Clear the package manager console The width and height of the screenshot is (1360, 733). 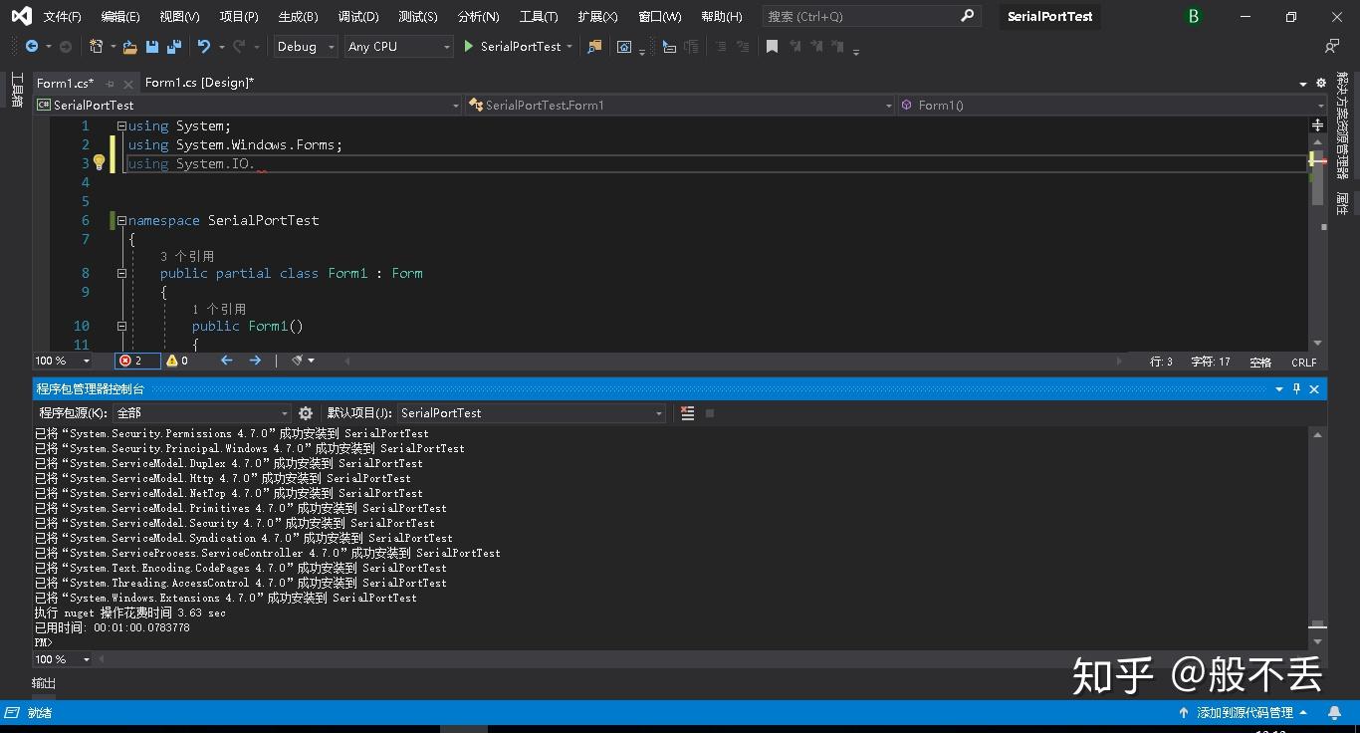point(687,413)
